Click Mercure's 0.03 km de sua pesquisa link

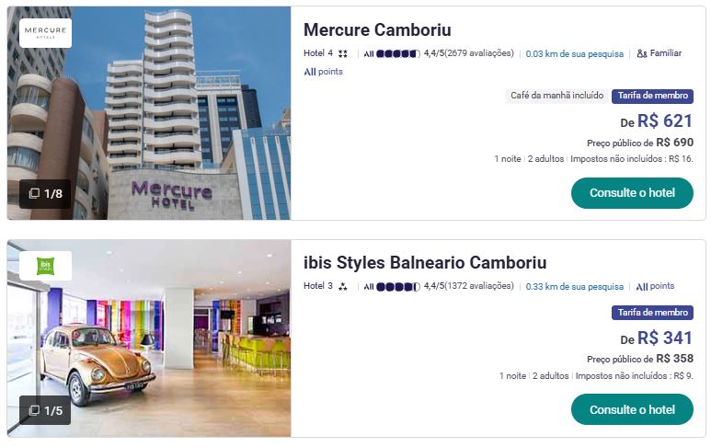(574, 54)
